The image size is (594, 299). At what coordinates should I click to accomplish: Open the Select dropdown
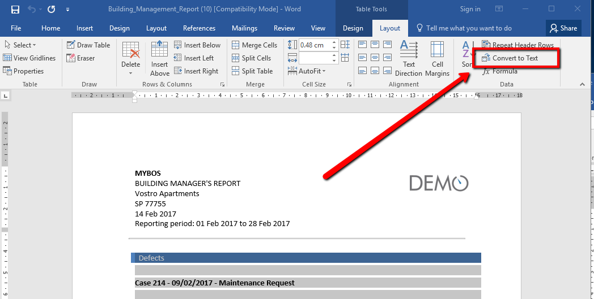coord(20,45)
